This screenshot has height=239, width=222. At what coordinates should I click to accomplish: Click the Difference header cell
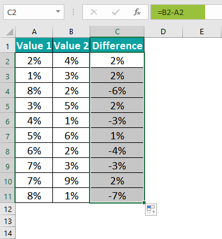click(117, 46)
